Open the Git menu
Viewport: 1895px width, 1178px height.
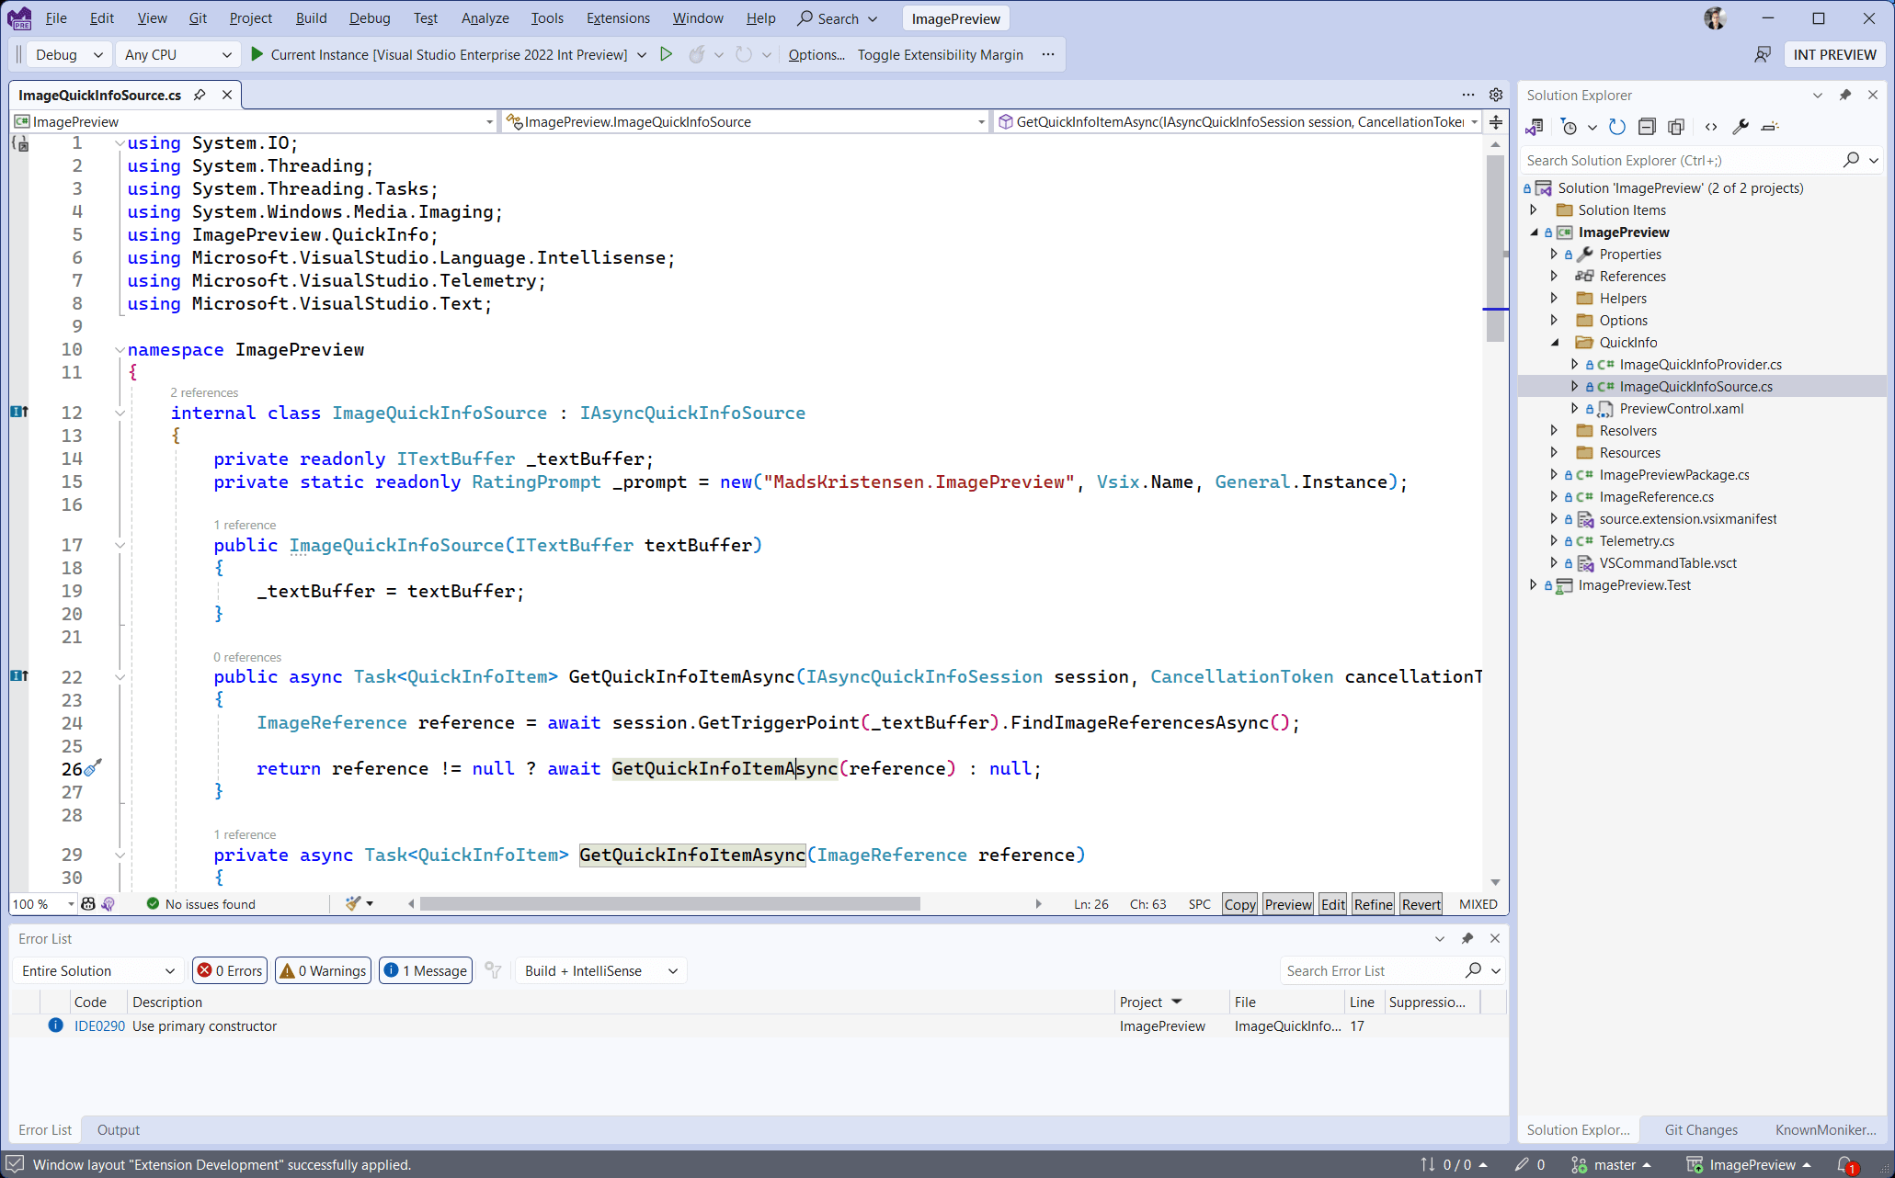point(197,18)
